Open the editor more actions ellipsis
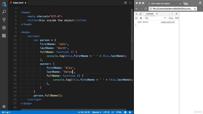 point(130,3)
